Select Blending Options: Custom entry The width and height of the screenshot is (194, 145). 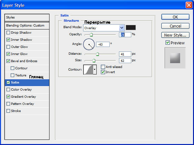[x=27, y=26]
